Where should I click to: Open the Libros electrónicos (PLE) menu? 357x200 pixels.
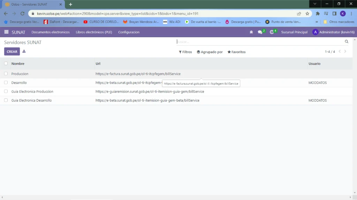(94, 32)
